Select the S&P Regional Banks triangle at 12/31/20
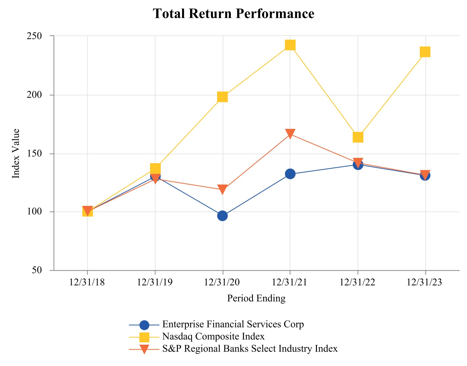The image size is (467, 366). [222, 189]
